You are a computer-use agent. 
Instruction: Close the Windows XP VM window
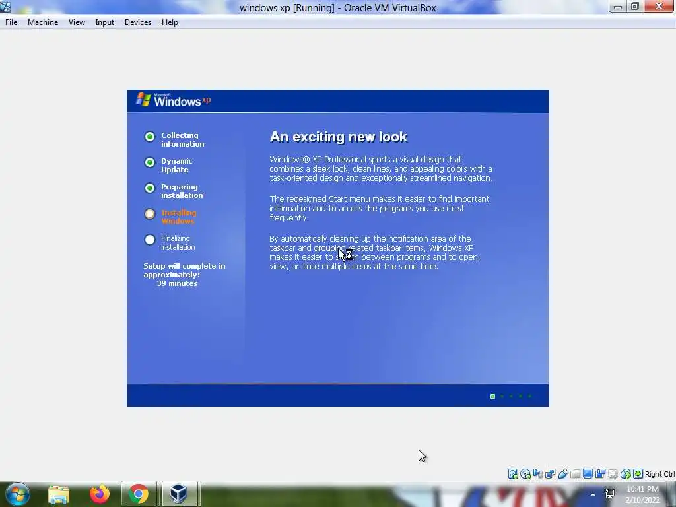[659, 6]
